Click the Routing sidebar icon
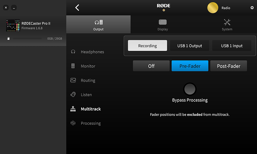 click(x=73, y=80)
